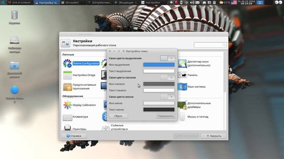Pick selection background color (Фон выделения)

coord(159,64)
